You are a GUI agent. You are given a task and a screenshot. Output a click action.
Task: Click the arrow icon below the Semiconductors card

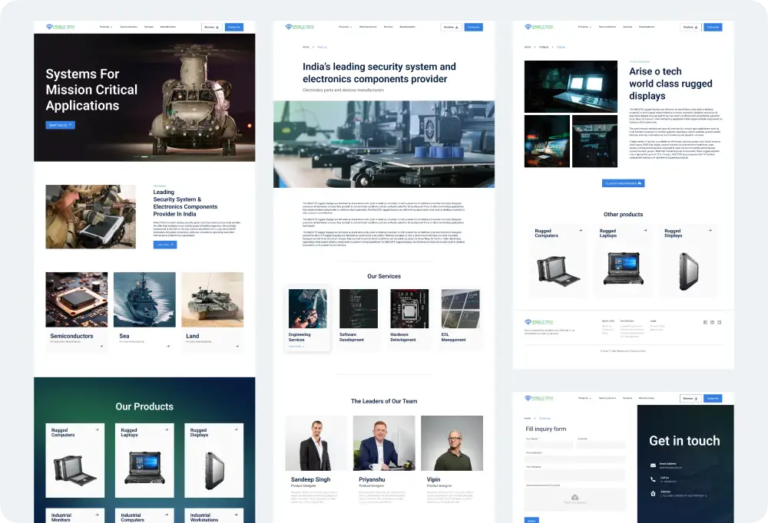click(x=101, y=347)
